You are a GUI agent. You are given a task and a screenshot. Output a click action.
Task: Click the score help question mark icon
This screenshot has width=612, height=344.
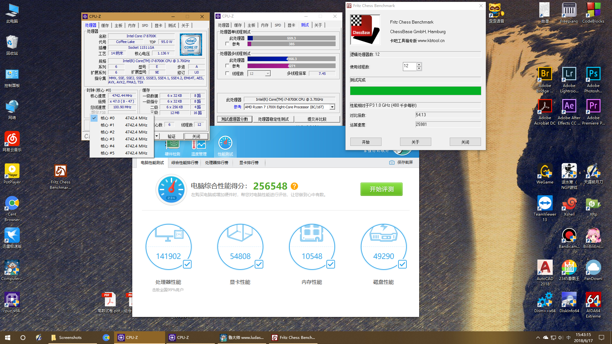tap(294, 186)
